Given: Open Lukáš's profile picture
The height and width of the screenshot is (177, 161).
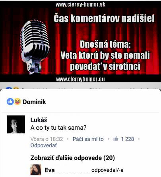Looking at the screenshot, I should tap(16, 124).
